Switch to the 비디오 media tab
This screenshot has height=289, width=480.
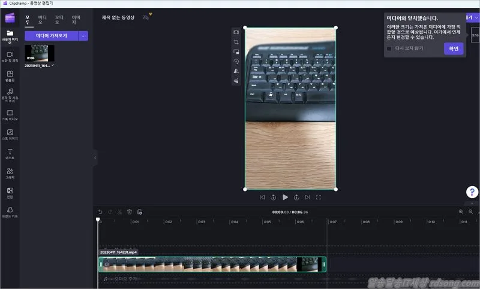tap(42, 20)
